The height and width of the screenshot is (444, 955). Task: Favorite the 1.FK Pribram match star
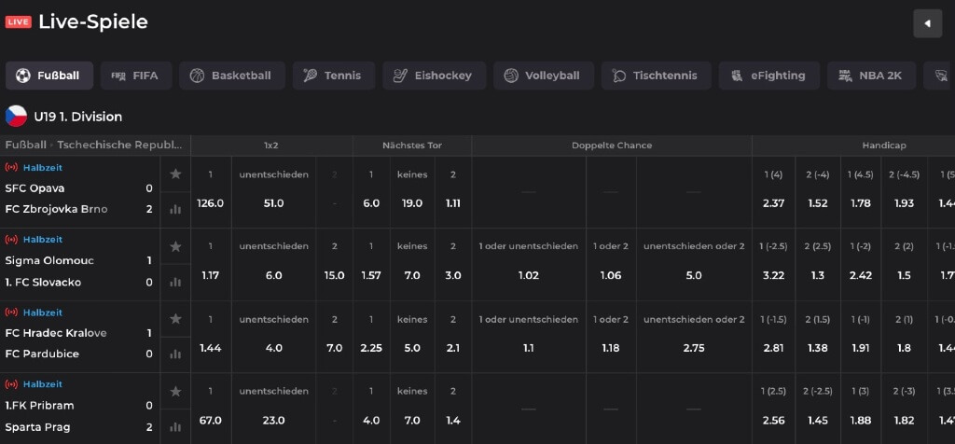175,391
